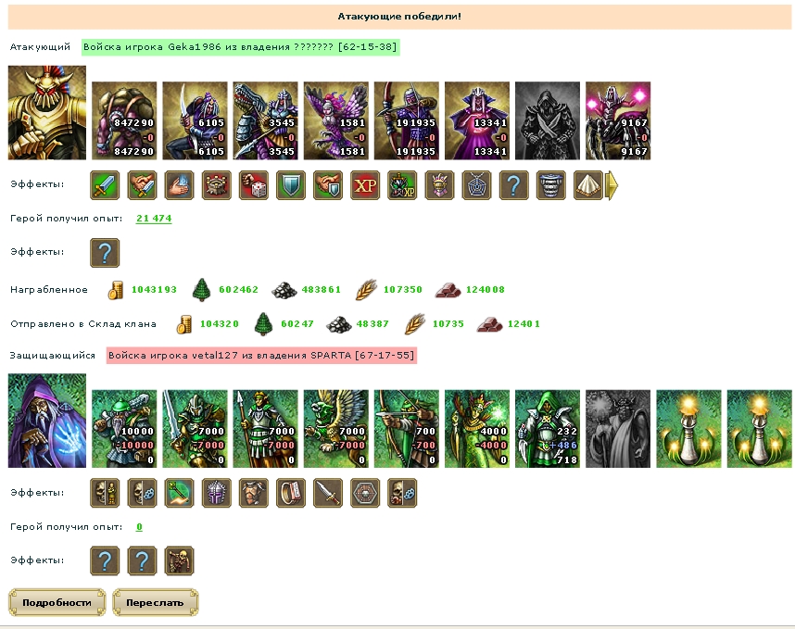795x629 pixels.
Task: Click the shield defense effect icon
Action: point(291,185)
